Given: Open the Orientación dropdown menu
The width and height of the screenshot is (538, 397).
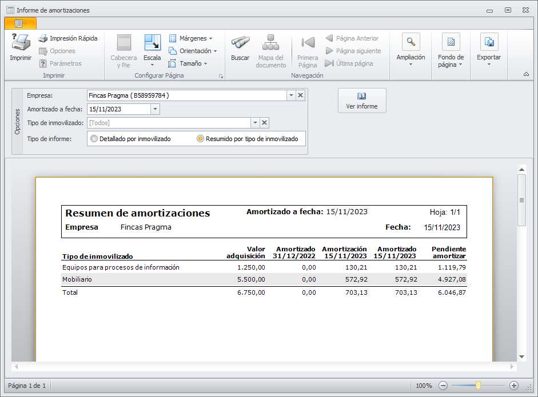Looking at the screenshot, I should (193, 51).
